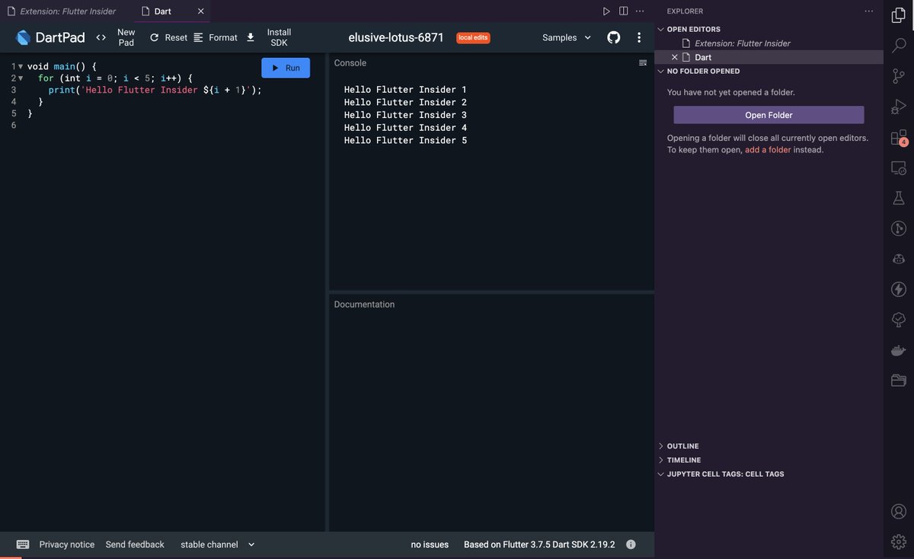Click the Open Folder button
This screenshot has width=914, height=559.
(769, 115)
